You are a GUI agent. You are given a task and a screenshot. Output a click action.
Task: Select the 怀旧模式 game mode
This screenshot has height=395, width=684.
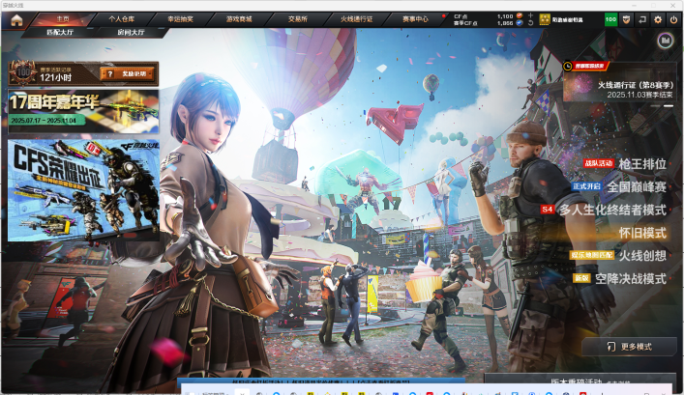(641, 233)
